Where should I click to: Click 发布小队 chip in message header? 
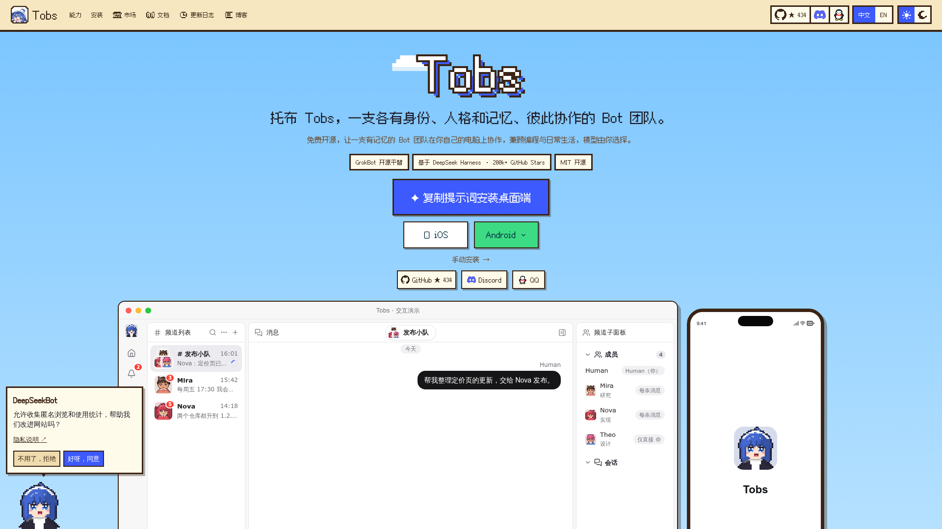(410, 333)
